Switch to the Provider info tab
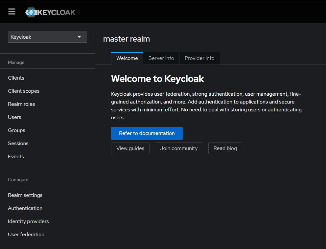 (199, 58)
